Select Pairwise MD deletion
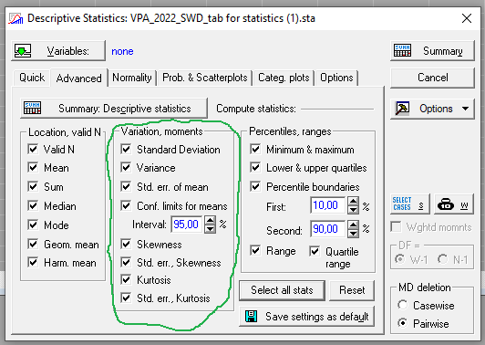Viewport: 485px width, 345px height. click(x=402, y=323)
